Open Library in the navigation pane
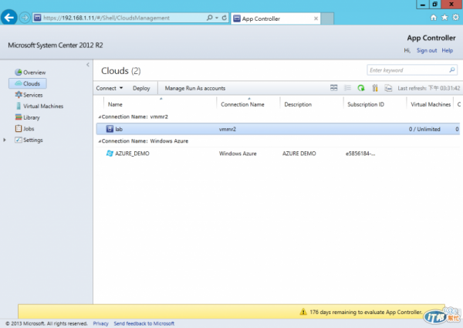The width and height of the screenshot is (463, 328). point(28,117)
